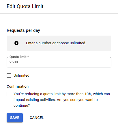
Task: Click the word 'continue?' in the confirmation message
Action: (x=22, y=106)
